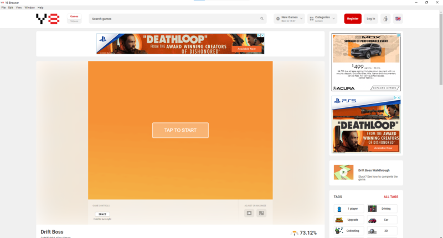Open the File menu
The image size is (443, 238).
pos(3,8)
